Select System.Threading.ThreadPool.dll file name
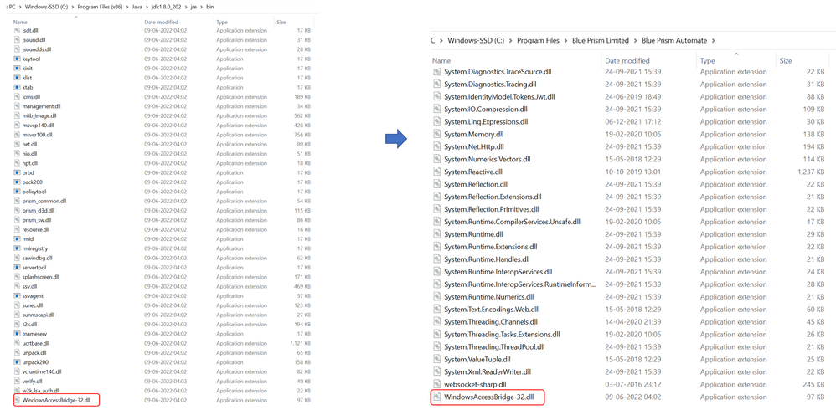Viewport: 836px width, 415px height. [x=494, y=347]
